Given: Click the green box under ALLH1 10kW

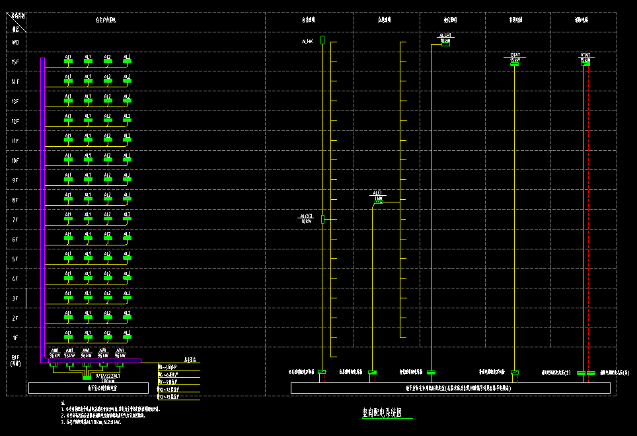Looking at the screenshot, I should pos(445,44).
